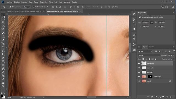This screenshot has width=176, height=99.
Task: Toggle link between width and height
Action: pos(152,22)
